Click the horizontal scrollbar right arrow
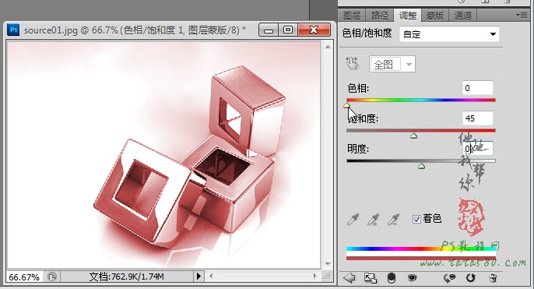The height and width of the screenshot is (289, 534). coord(315,277)
